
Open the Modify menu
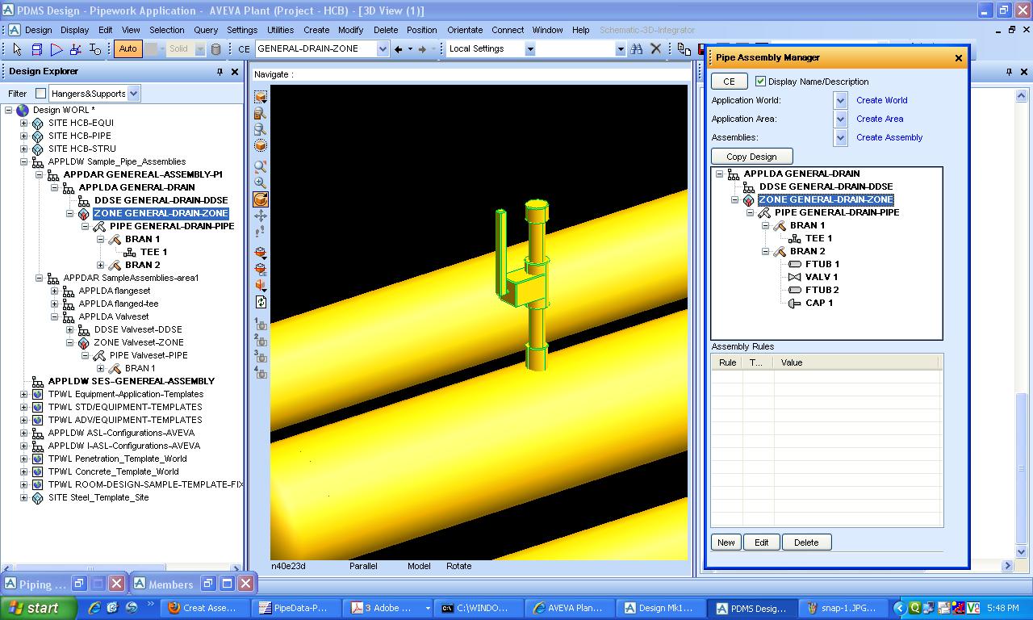tap(350, 30)
